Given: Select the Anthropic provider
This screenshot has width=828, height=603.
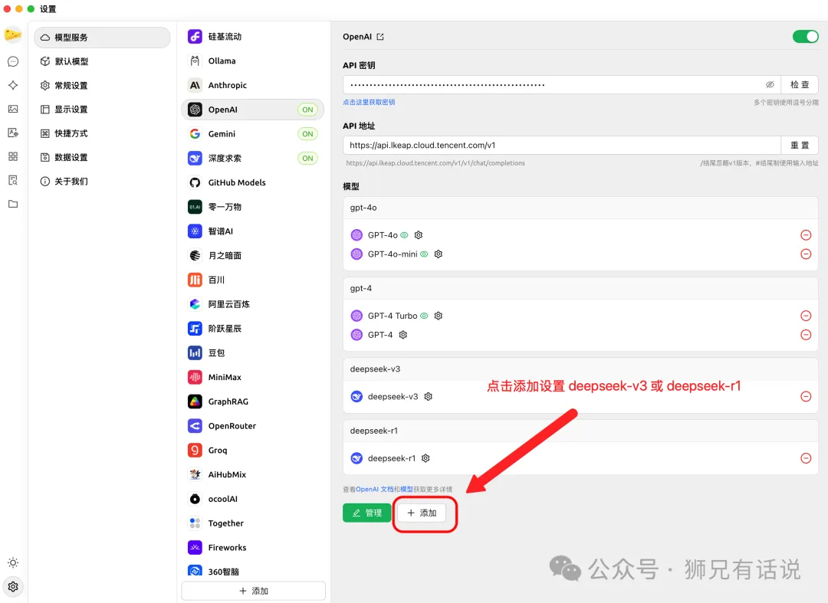Looking at the screenshot, I should tap(252, 86).
